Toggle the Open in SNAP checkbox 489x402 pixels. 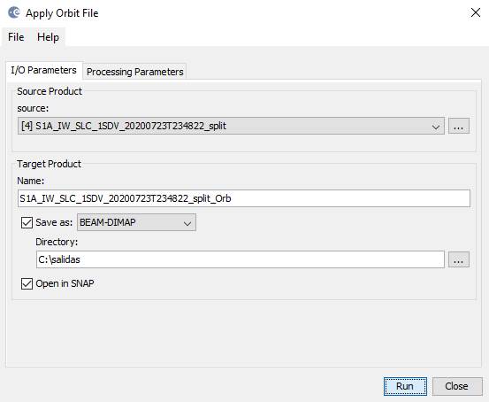tap(27, 283)
